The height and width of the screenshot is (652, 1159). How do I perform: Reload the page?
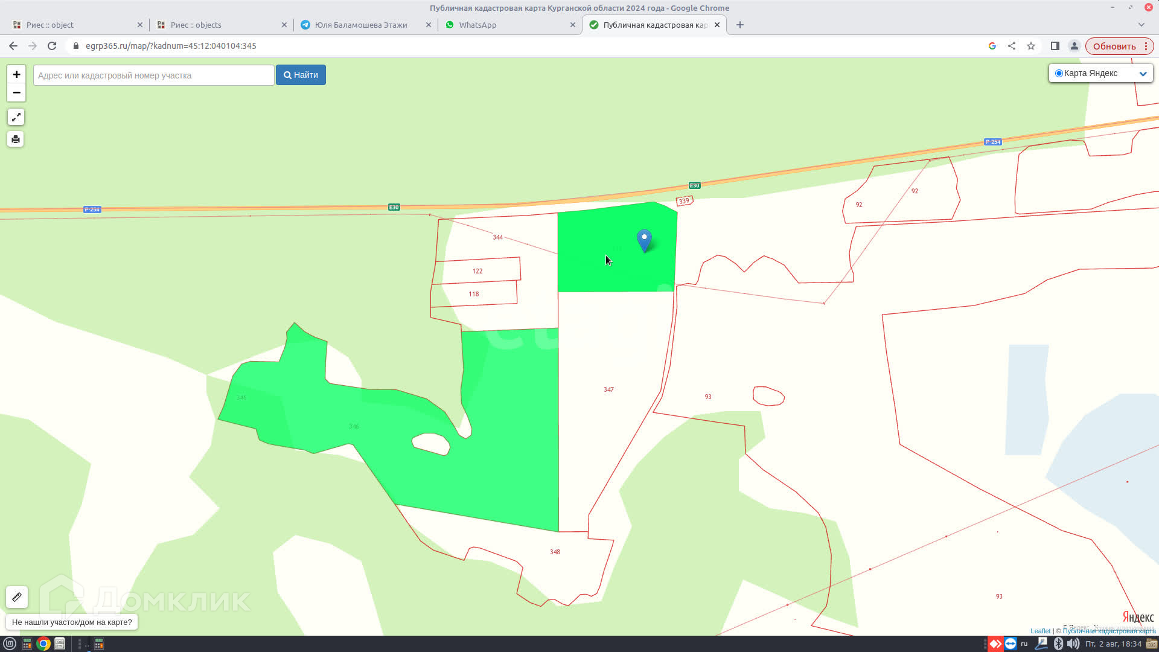coord(52,46)
